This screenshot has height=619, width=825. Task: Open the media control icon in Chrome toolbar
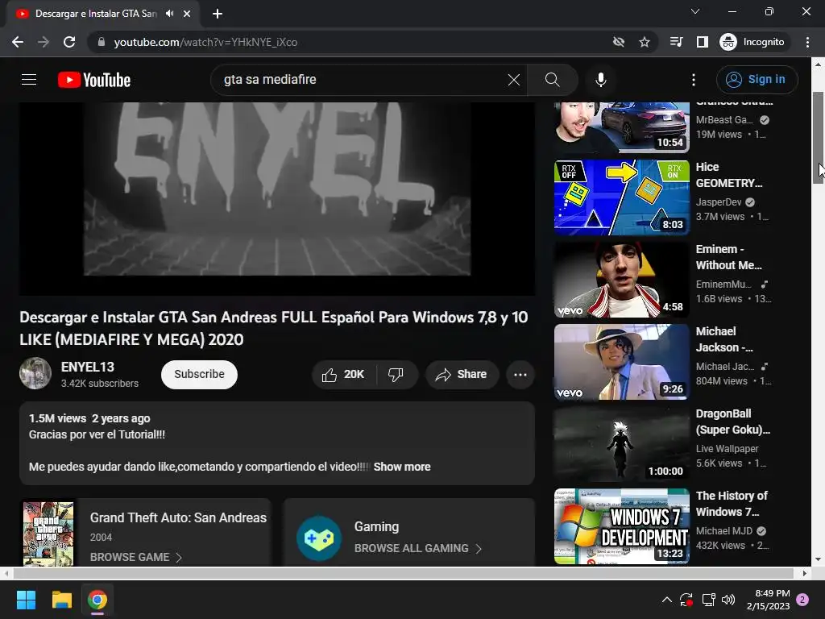676,42
